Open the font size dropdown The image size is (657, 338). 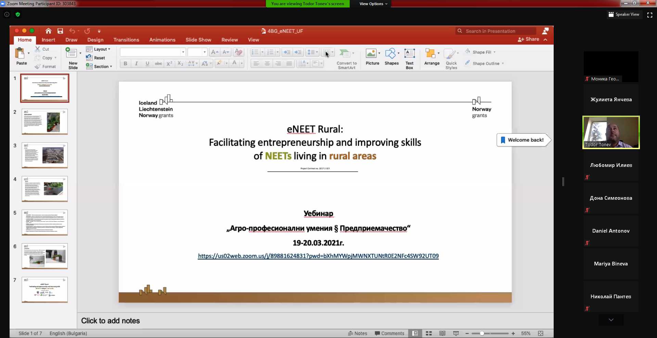(205, 52)
